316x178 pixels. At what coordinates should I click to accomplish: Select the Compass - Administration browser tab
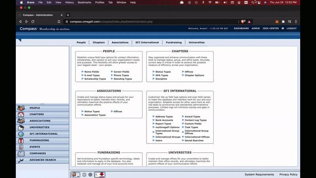pos(40,15)
